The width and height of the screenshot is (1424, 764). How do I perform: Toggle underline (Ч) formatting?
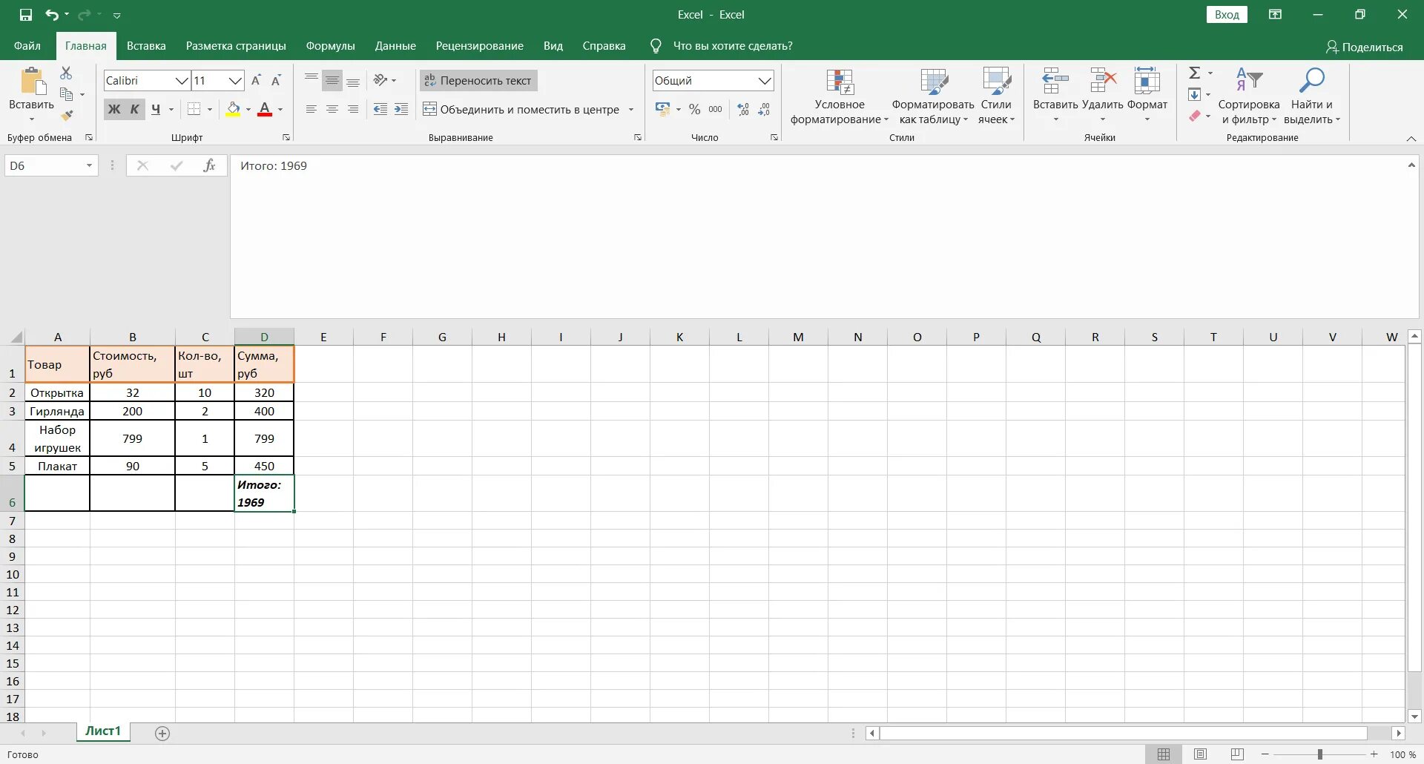tap(155, 109)
